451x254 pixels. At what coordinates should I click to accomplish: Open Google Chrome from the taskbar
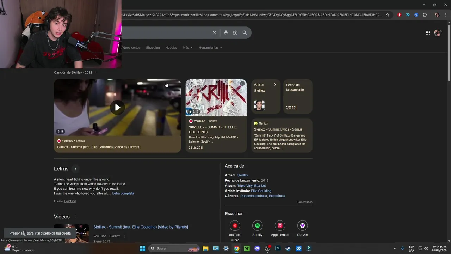click(x=236, y=248)
